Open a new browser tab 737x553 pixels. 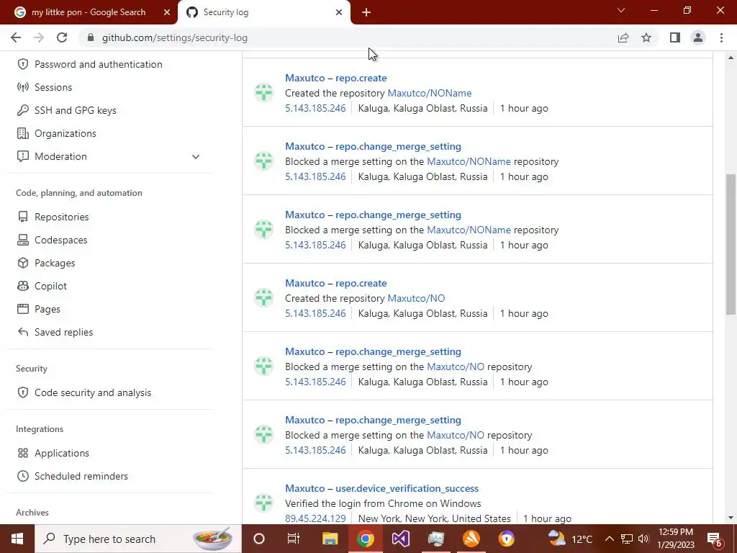click(366, 12)
